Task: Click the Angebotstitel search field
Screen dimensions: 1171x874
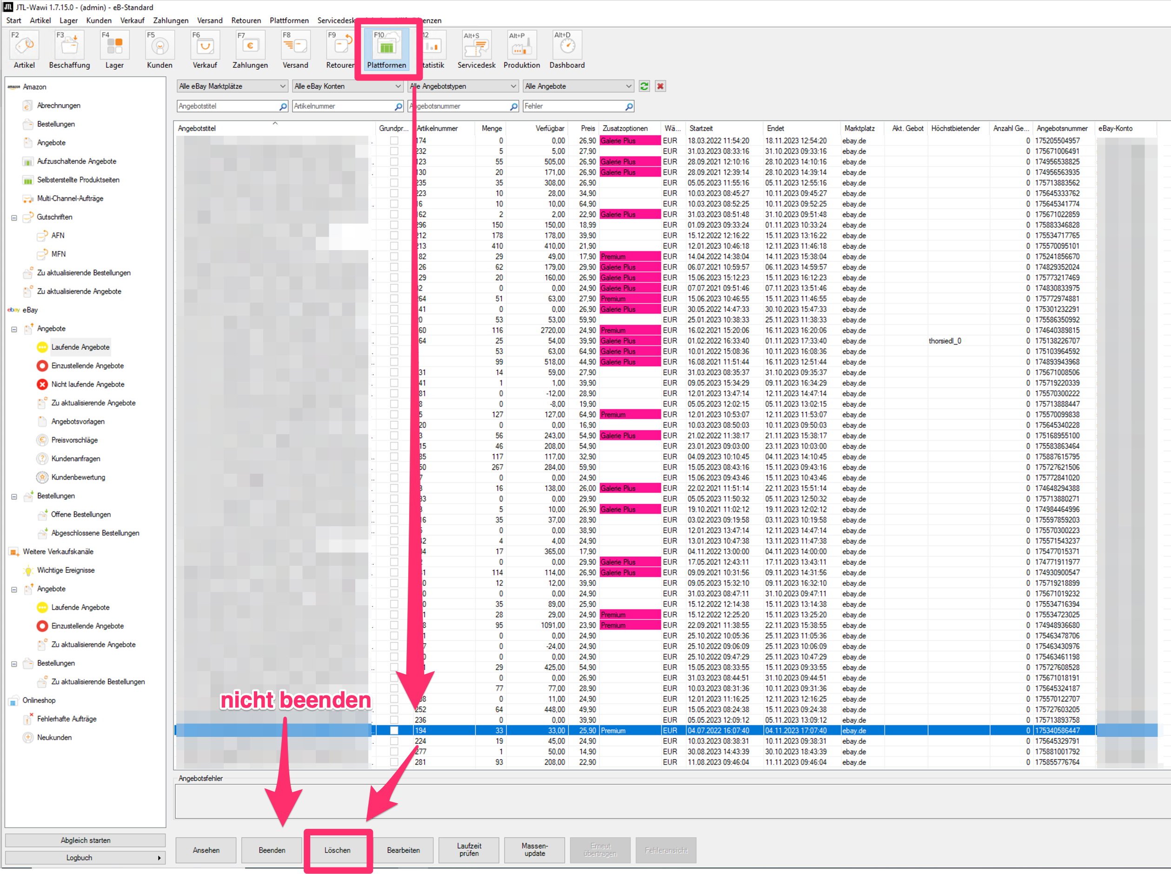Action: coord(227,106)
